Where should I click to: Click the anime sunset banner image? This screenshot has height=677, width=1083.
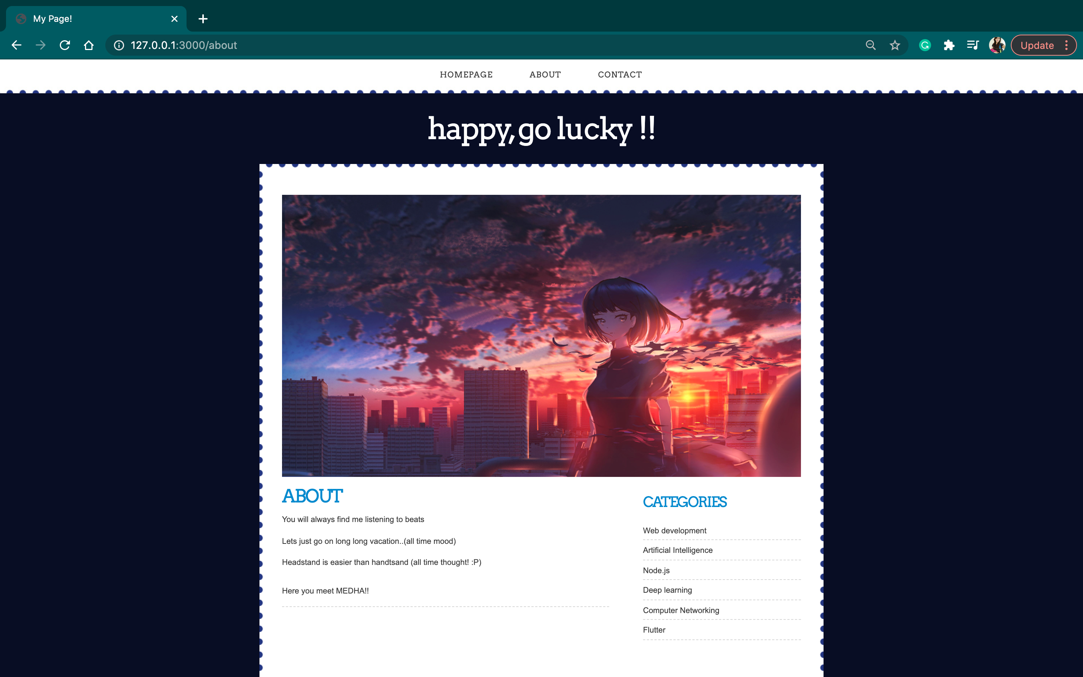[x=541, y=335]
